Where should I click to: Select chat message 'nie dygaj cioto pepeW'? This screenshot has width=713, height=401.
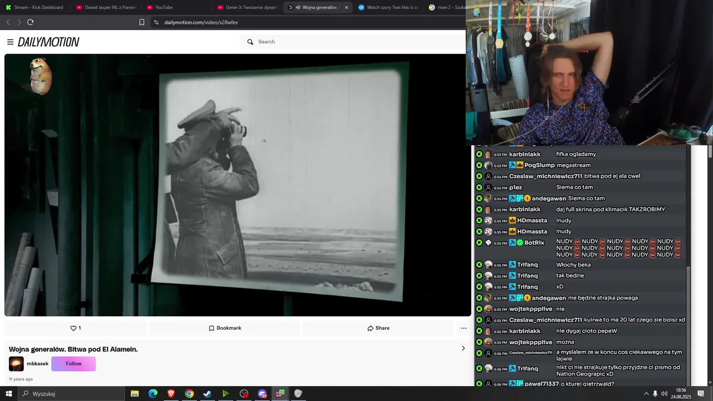point(587,331)
